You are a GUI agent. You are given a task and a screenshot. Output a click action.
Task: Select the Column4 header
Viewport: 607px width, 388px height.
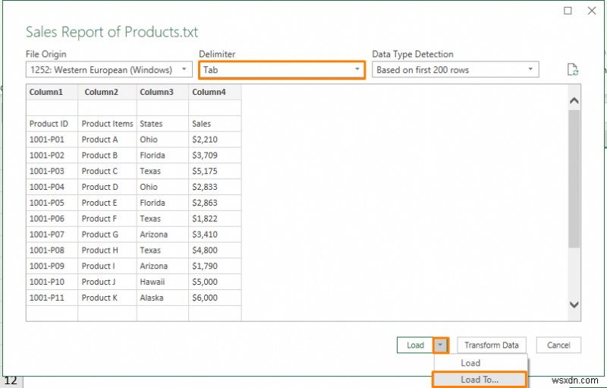click(215, 92)
